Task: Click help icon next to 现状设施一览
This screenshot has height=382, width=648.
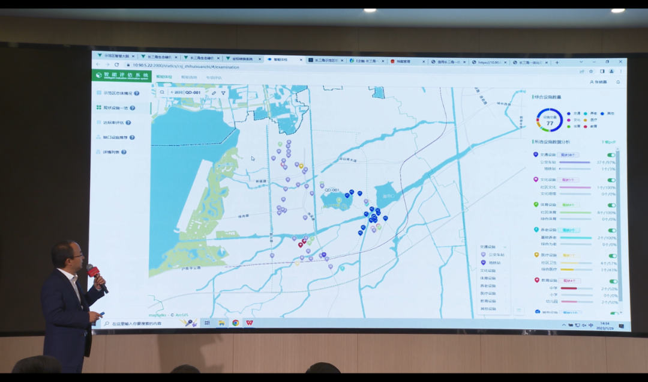Action: click(133, 108)
